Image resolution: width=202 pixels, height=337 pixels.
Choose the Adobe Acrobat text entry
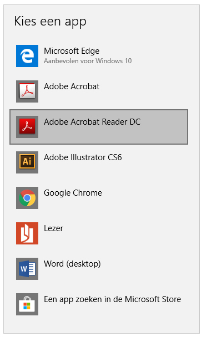tap(72, 86)
